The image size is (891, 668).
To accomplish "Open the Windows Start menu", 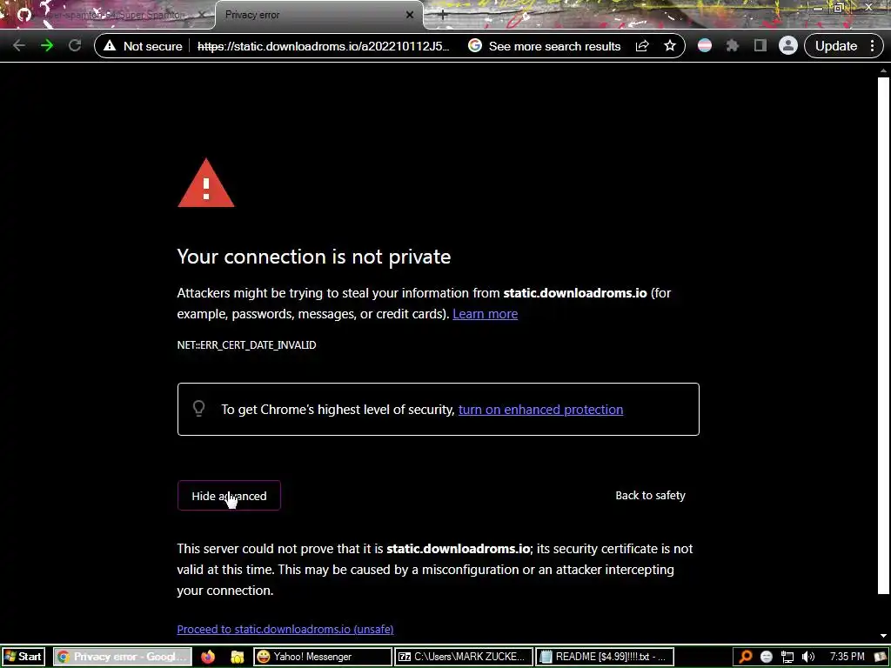I will click(23, 657).
